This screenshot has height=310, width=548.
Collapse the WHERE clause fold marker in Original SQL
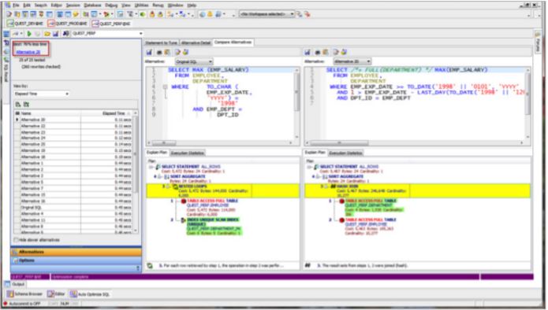165,87
